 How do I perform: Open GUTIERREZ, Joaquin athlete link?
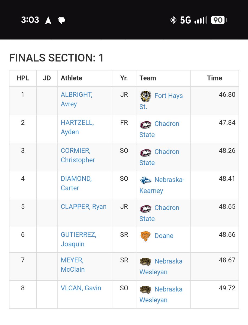79,239
